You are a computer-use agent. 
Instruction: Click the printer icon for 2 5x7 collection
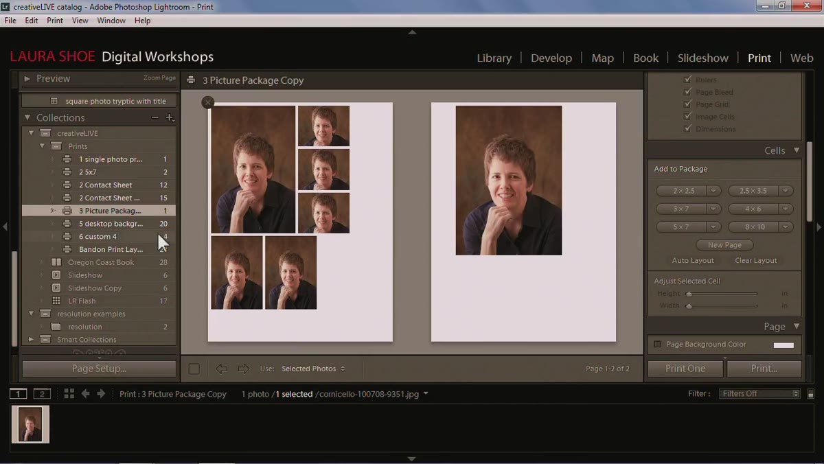point(67,172)
